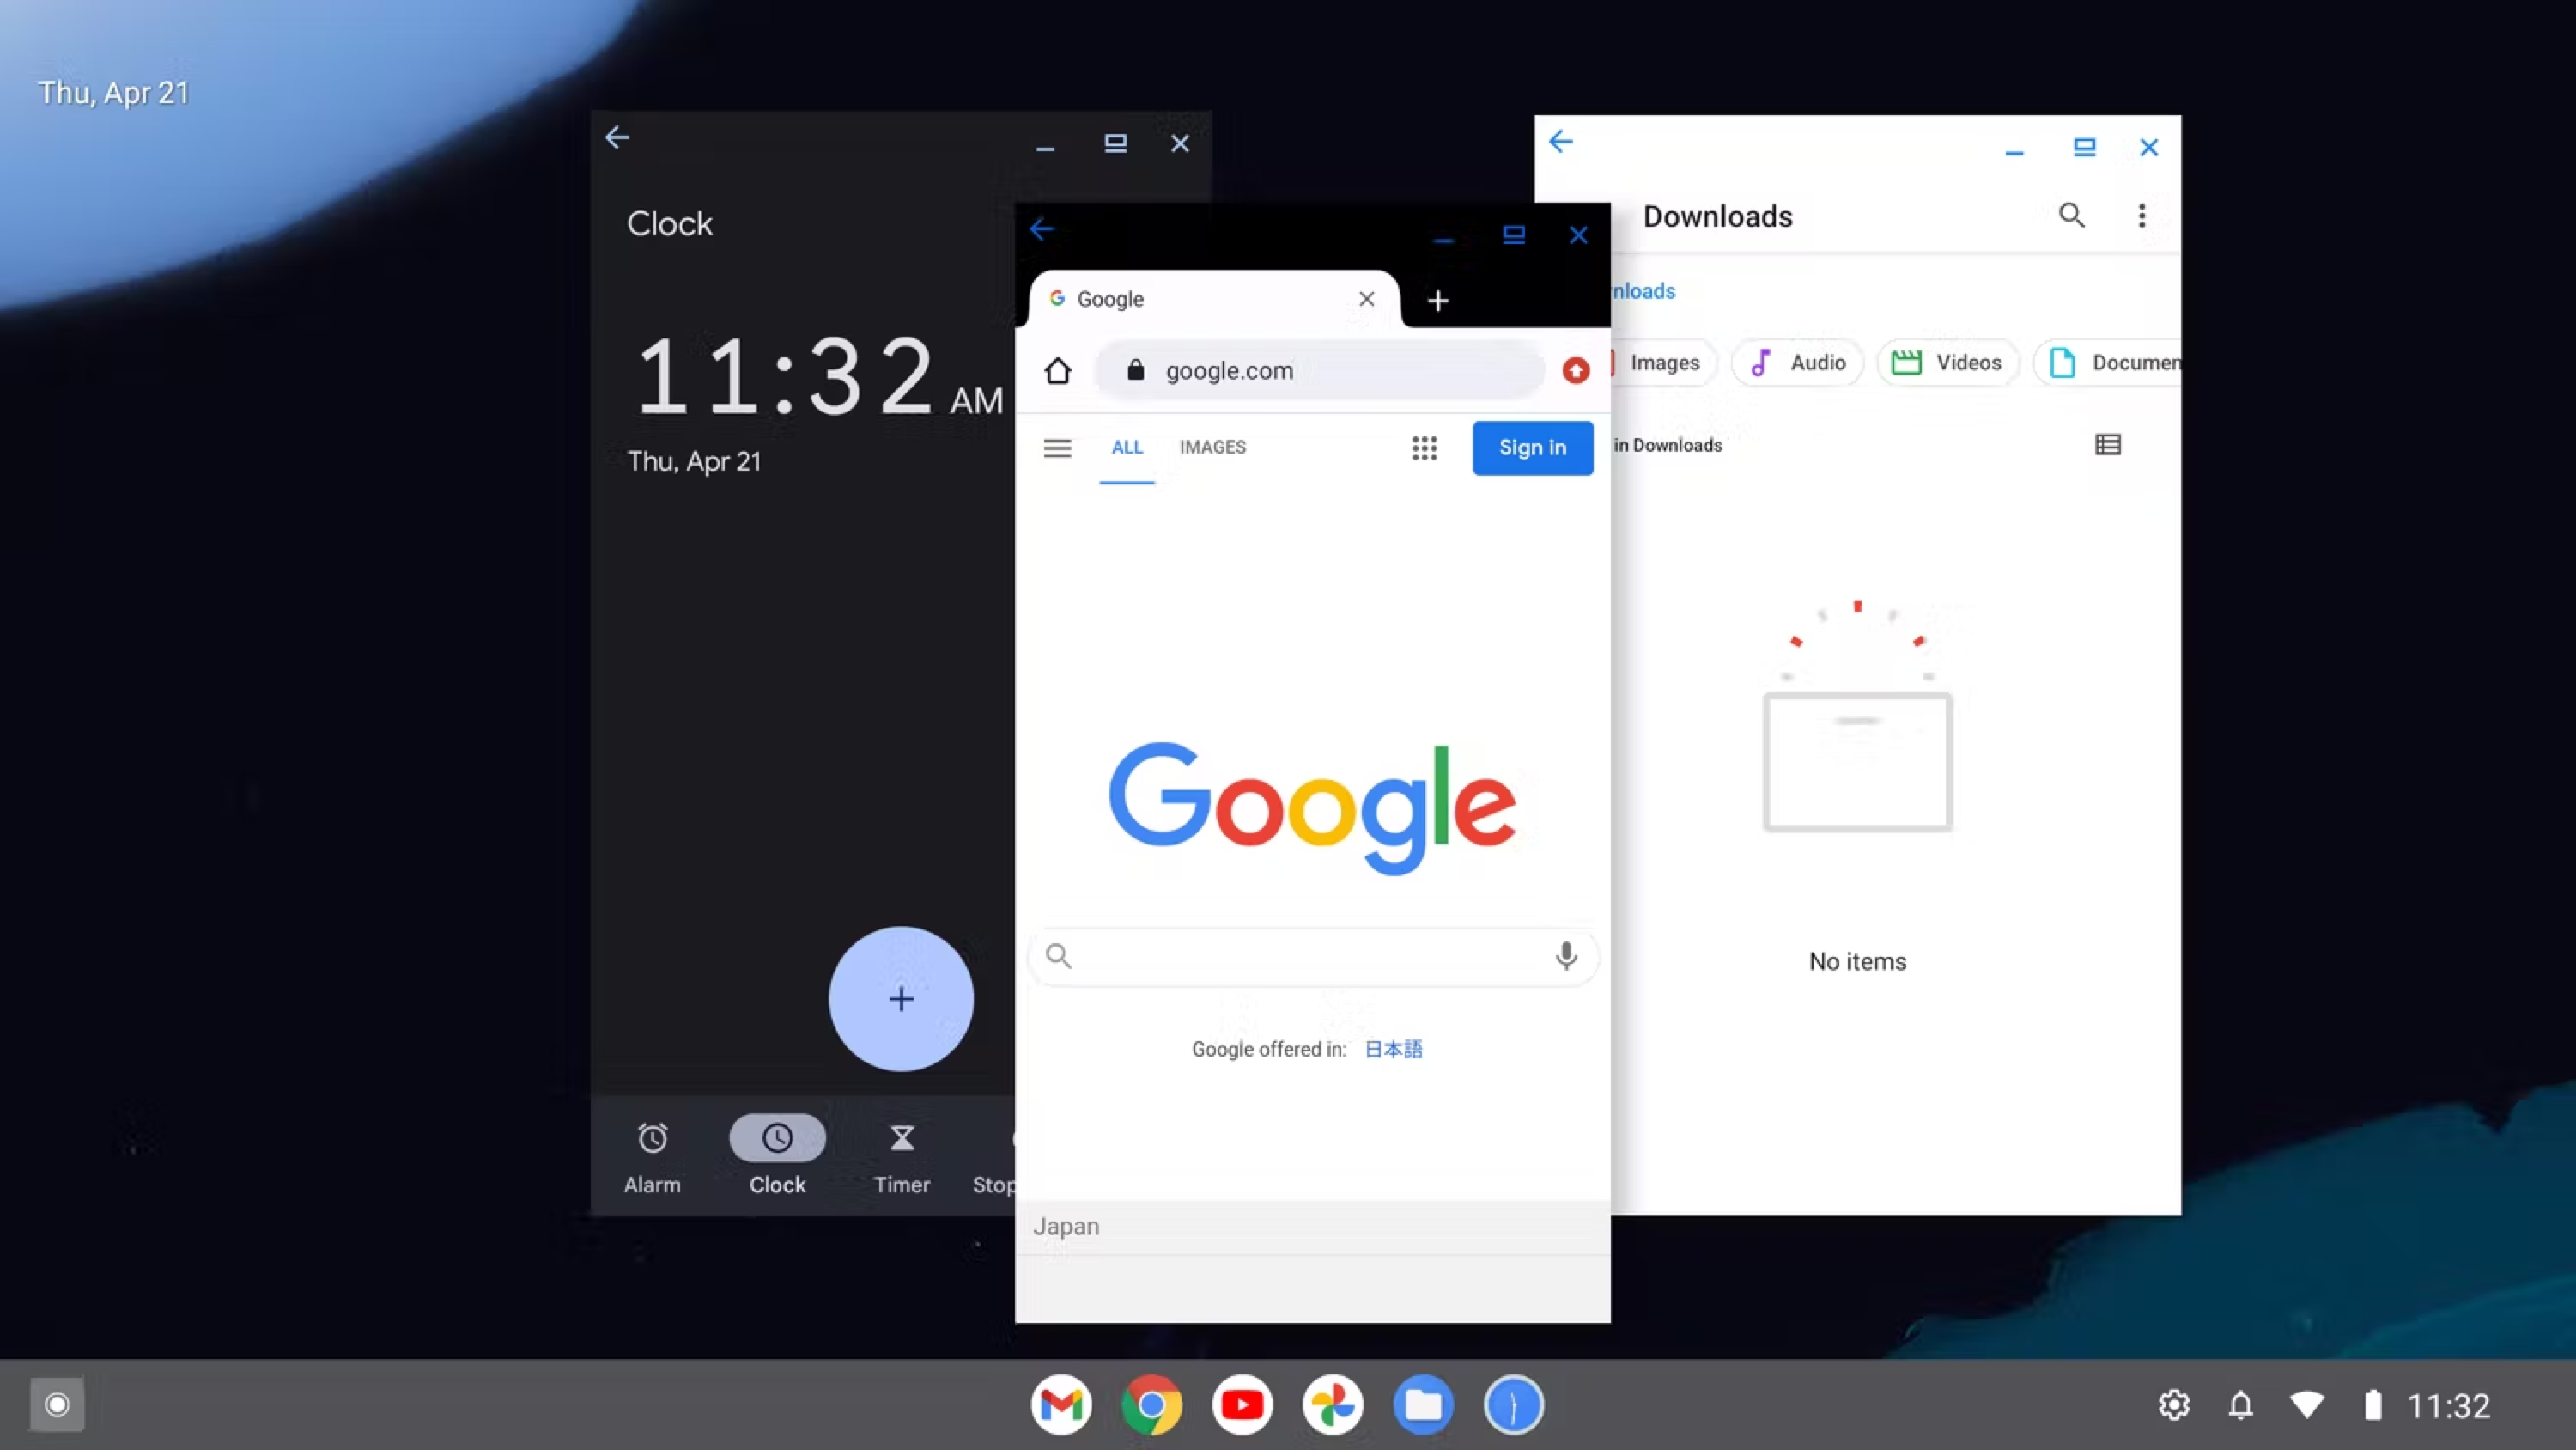The width and height of the screenshot is (2576, 1450).
Task: Click the Downloads overflow menu icon
Action: 2141,214
